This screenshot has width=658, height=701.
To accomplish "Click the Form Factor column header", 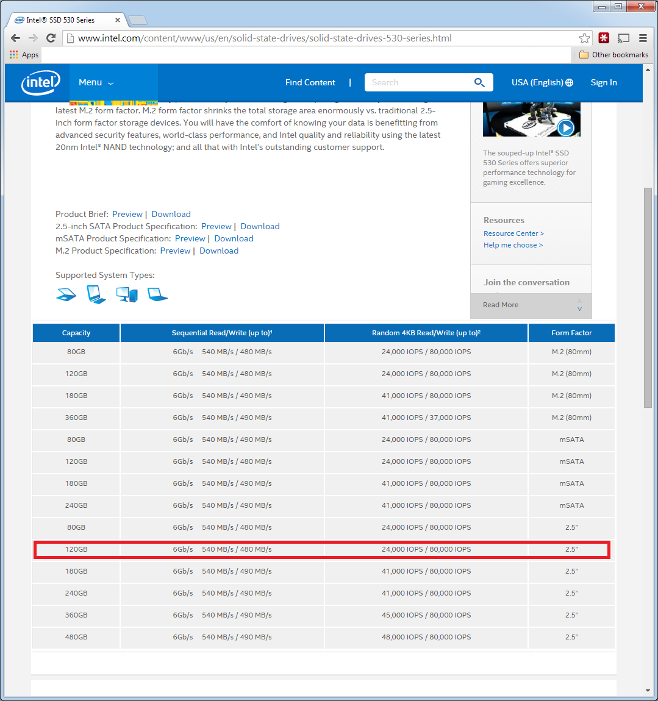I will pyautogui.click(x=571, y=333).
